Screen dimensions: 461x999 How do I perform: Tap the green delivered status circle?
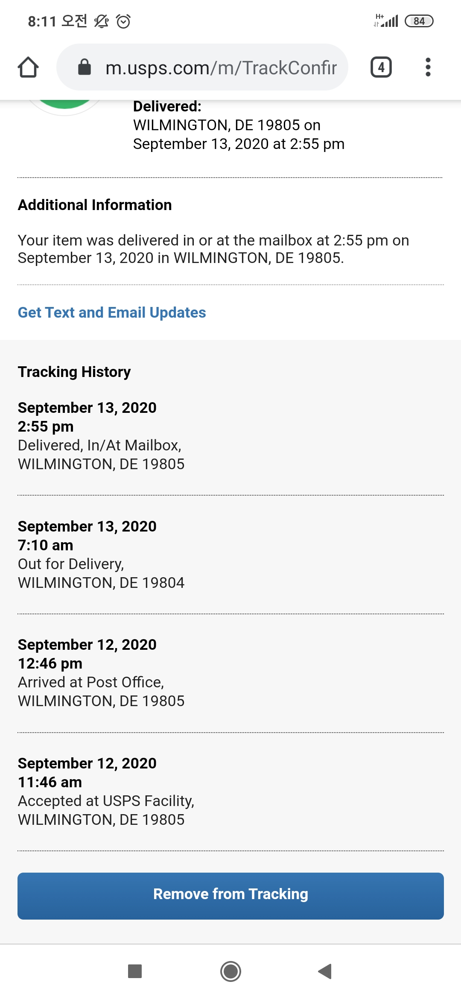(x=65, y=105)
